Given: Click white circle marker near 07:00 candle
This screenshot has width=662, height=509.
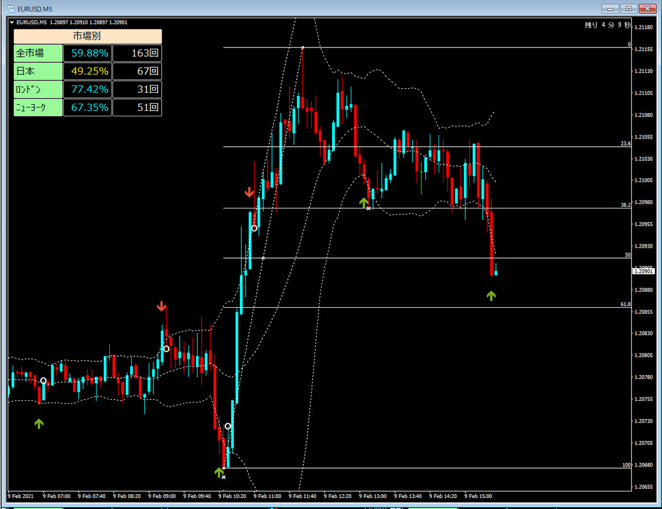Looking at the screenshot, I should click(44, 381).
